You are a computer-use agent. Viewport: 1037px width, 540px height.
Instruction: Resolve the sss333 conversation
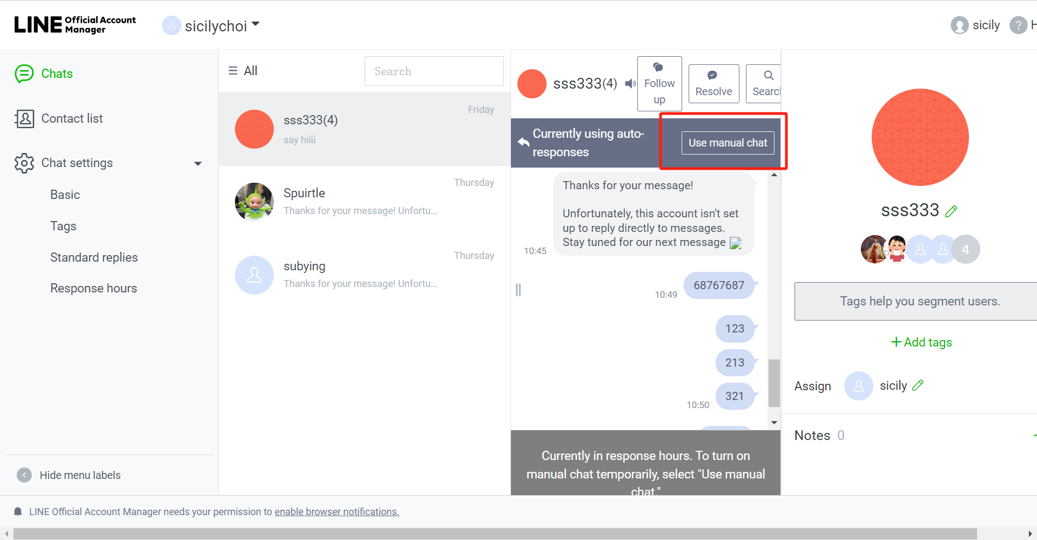click(713, 84)
